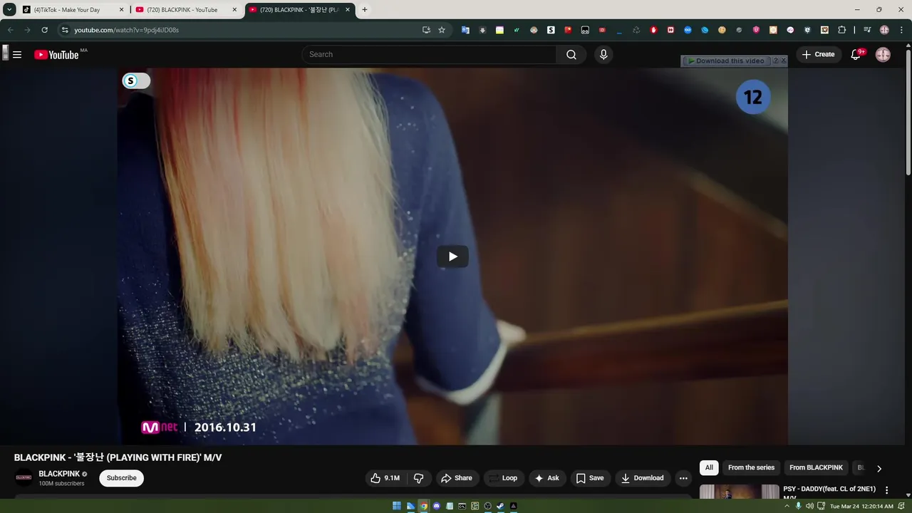912x513 pixels.
Task: Click the cookie extension icon
Action: point(722,30)
